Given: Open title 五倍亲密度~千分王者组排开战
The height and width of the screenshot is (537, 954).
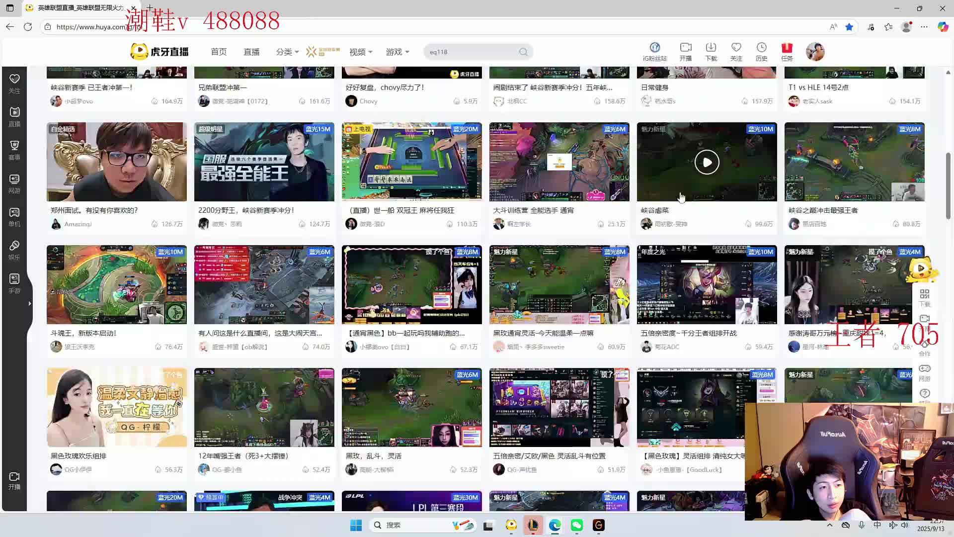Looking at the screenshot, I should tap(689, 333).
